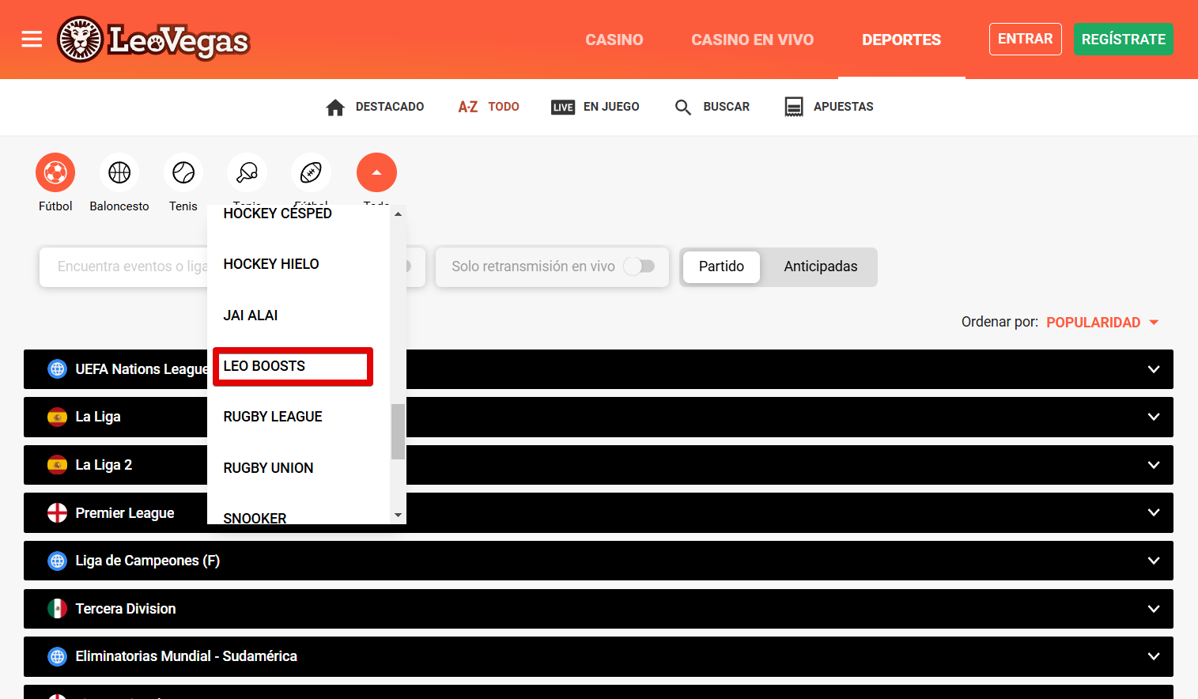Open the Casino en Vivo tab
Viewport: 1198px width, 699px height.
tap(752, 40)
